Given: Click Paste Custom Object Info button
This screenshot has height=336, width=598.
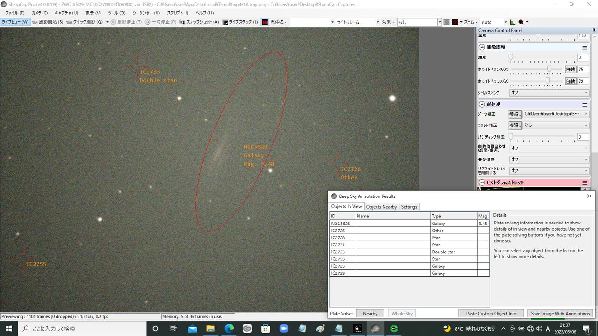Looking at the screenshot, I should 491,314.
